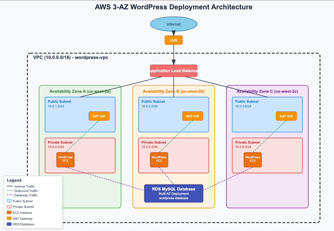The height and width of the screenshot is (231, 334).
Task: Select the WordPress EC2 icon in us-west-2b
Action: click(159, 160)
